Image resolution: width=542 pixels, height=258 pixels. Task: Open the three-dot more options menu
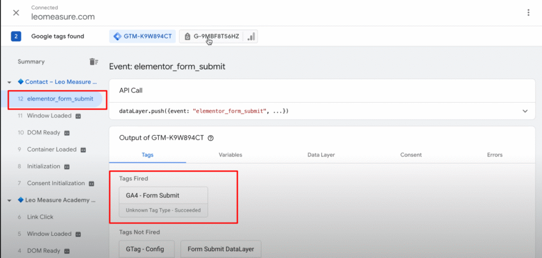[x=528, y=13]
